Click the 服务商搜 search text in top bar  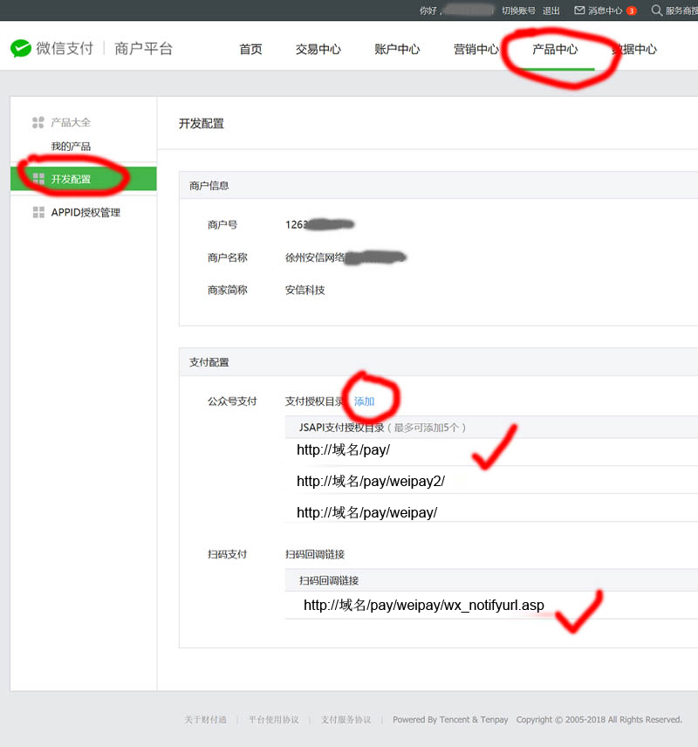pos(681,10)
